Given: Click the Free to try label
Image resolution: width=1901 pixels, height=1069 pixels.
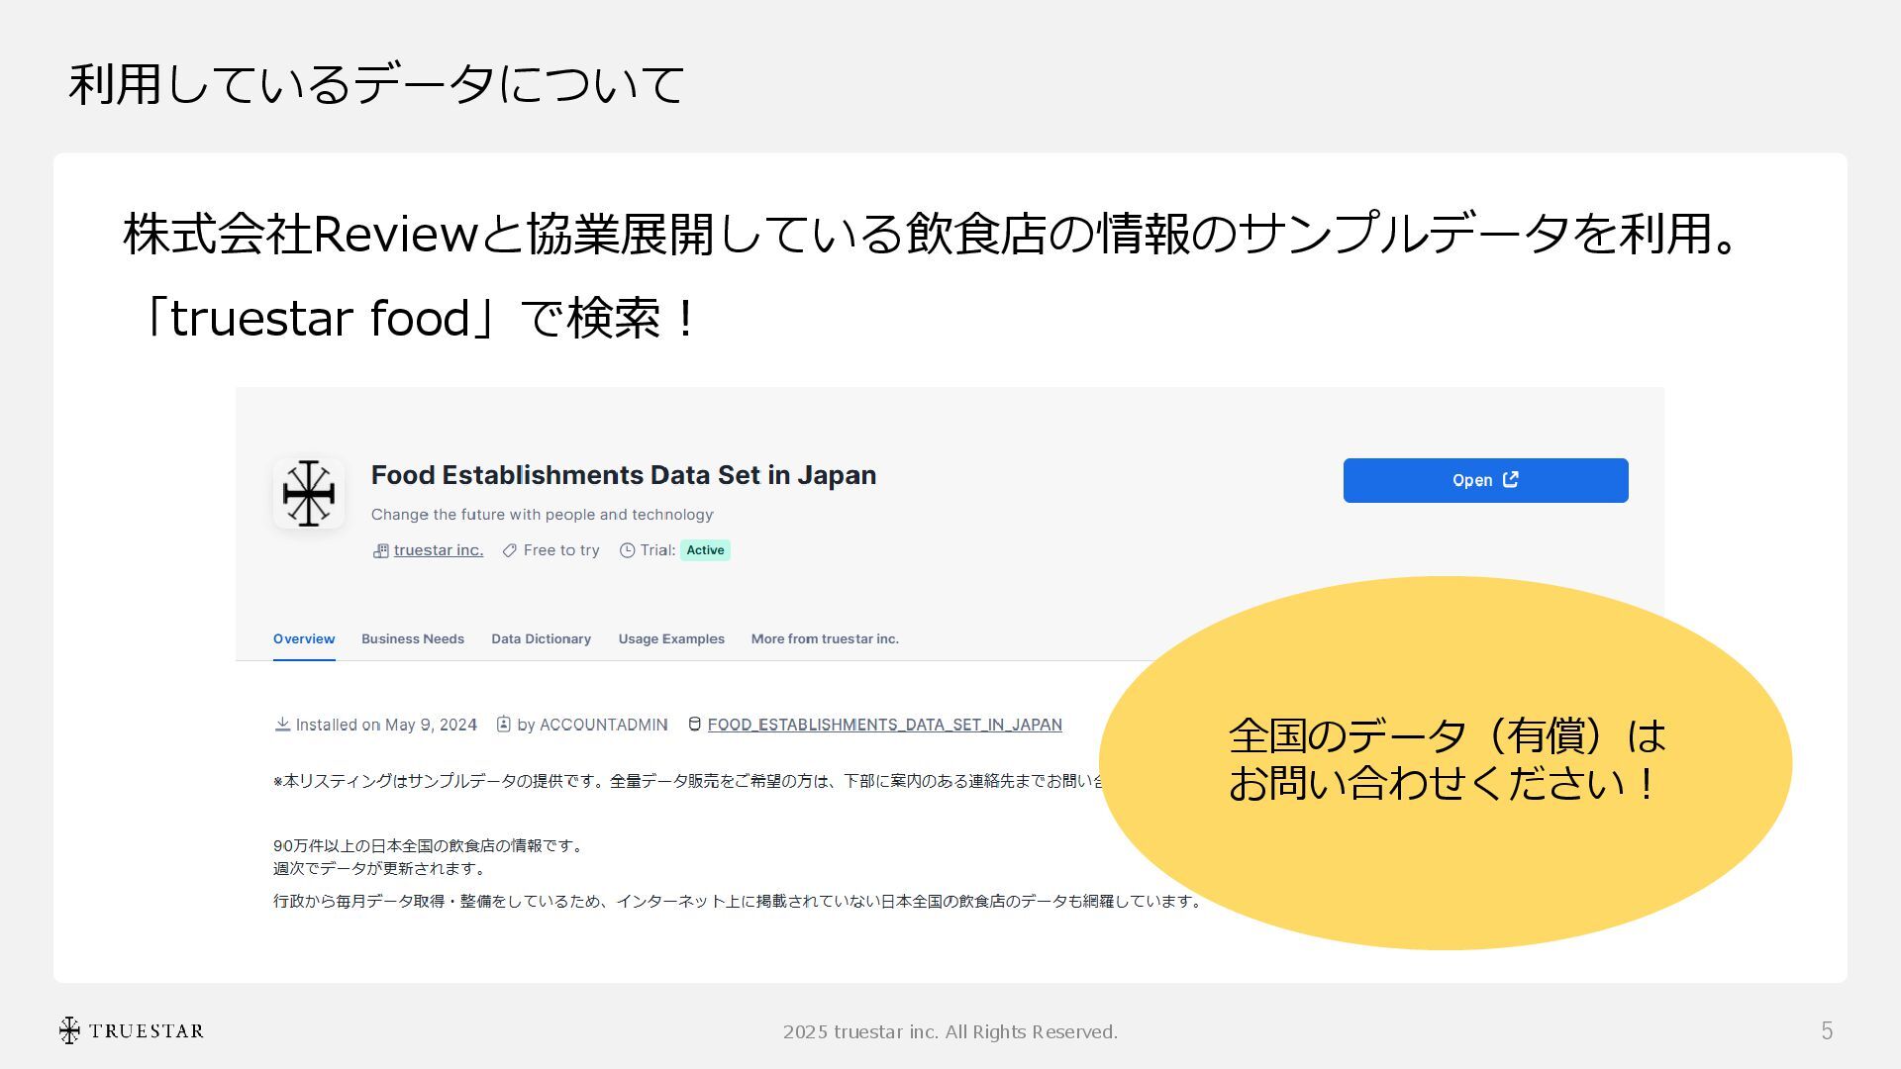Looking at the screenshot, I should click(561, 550).
